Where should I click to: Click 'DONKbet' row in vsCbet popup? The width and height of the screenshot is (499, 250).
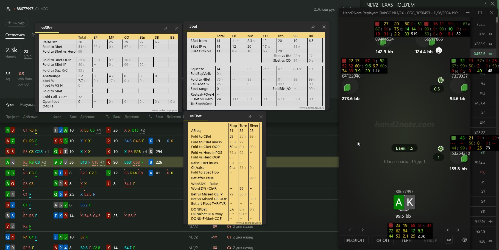click(x=224, y=209)
